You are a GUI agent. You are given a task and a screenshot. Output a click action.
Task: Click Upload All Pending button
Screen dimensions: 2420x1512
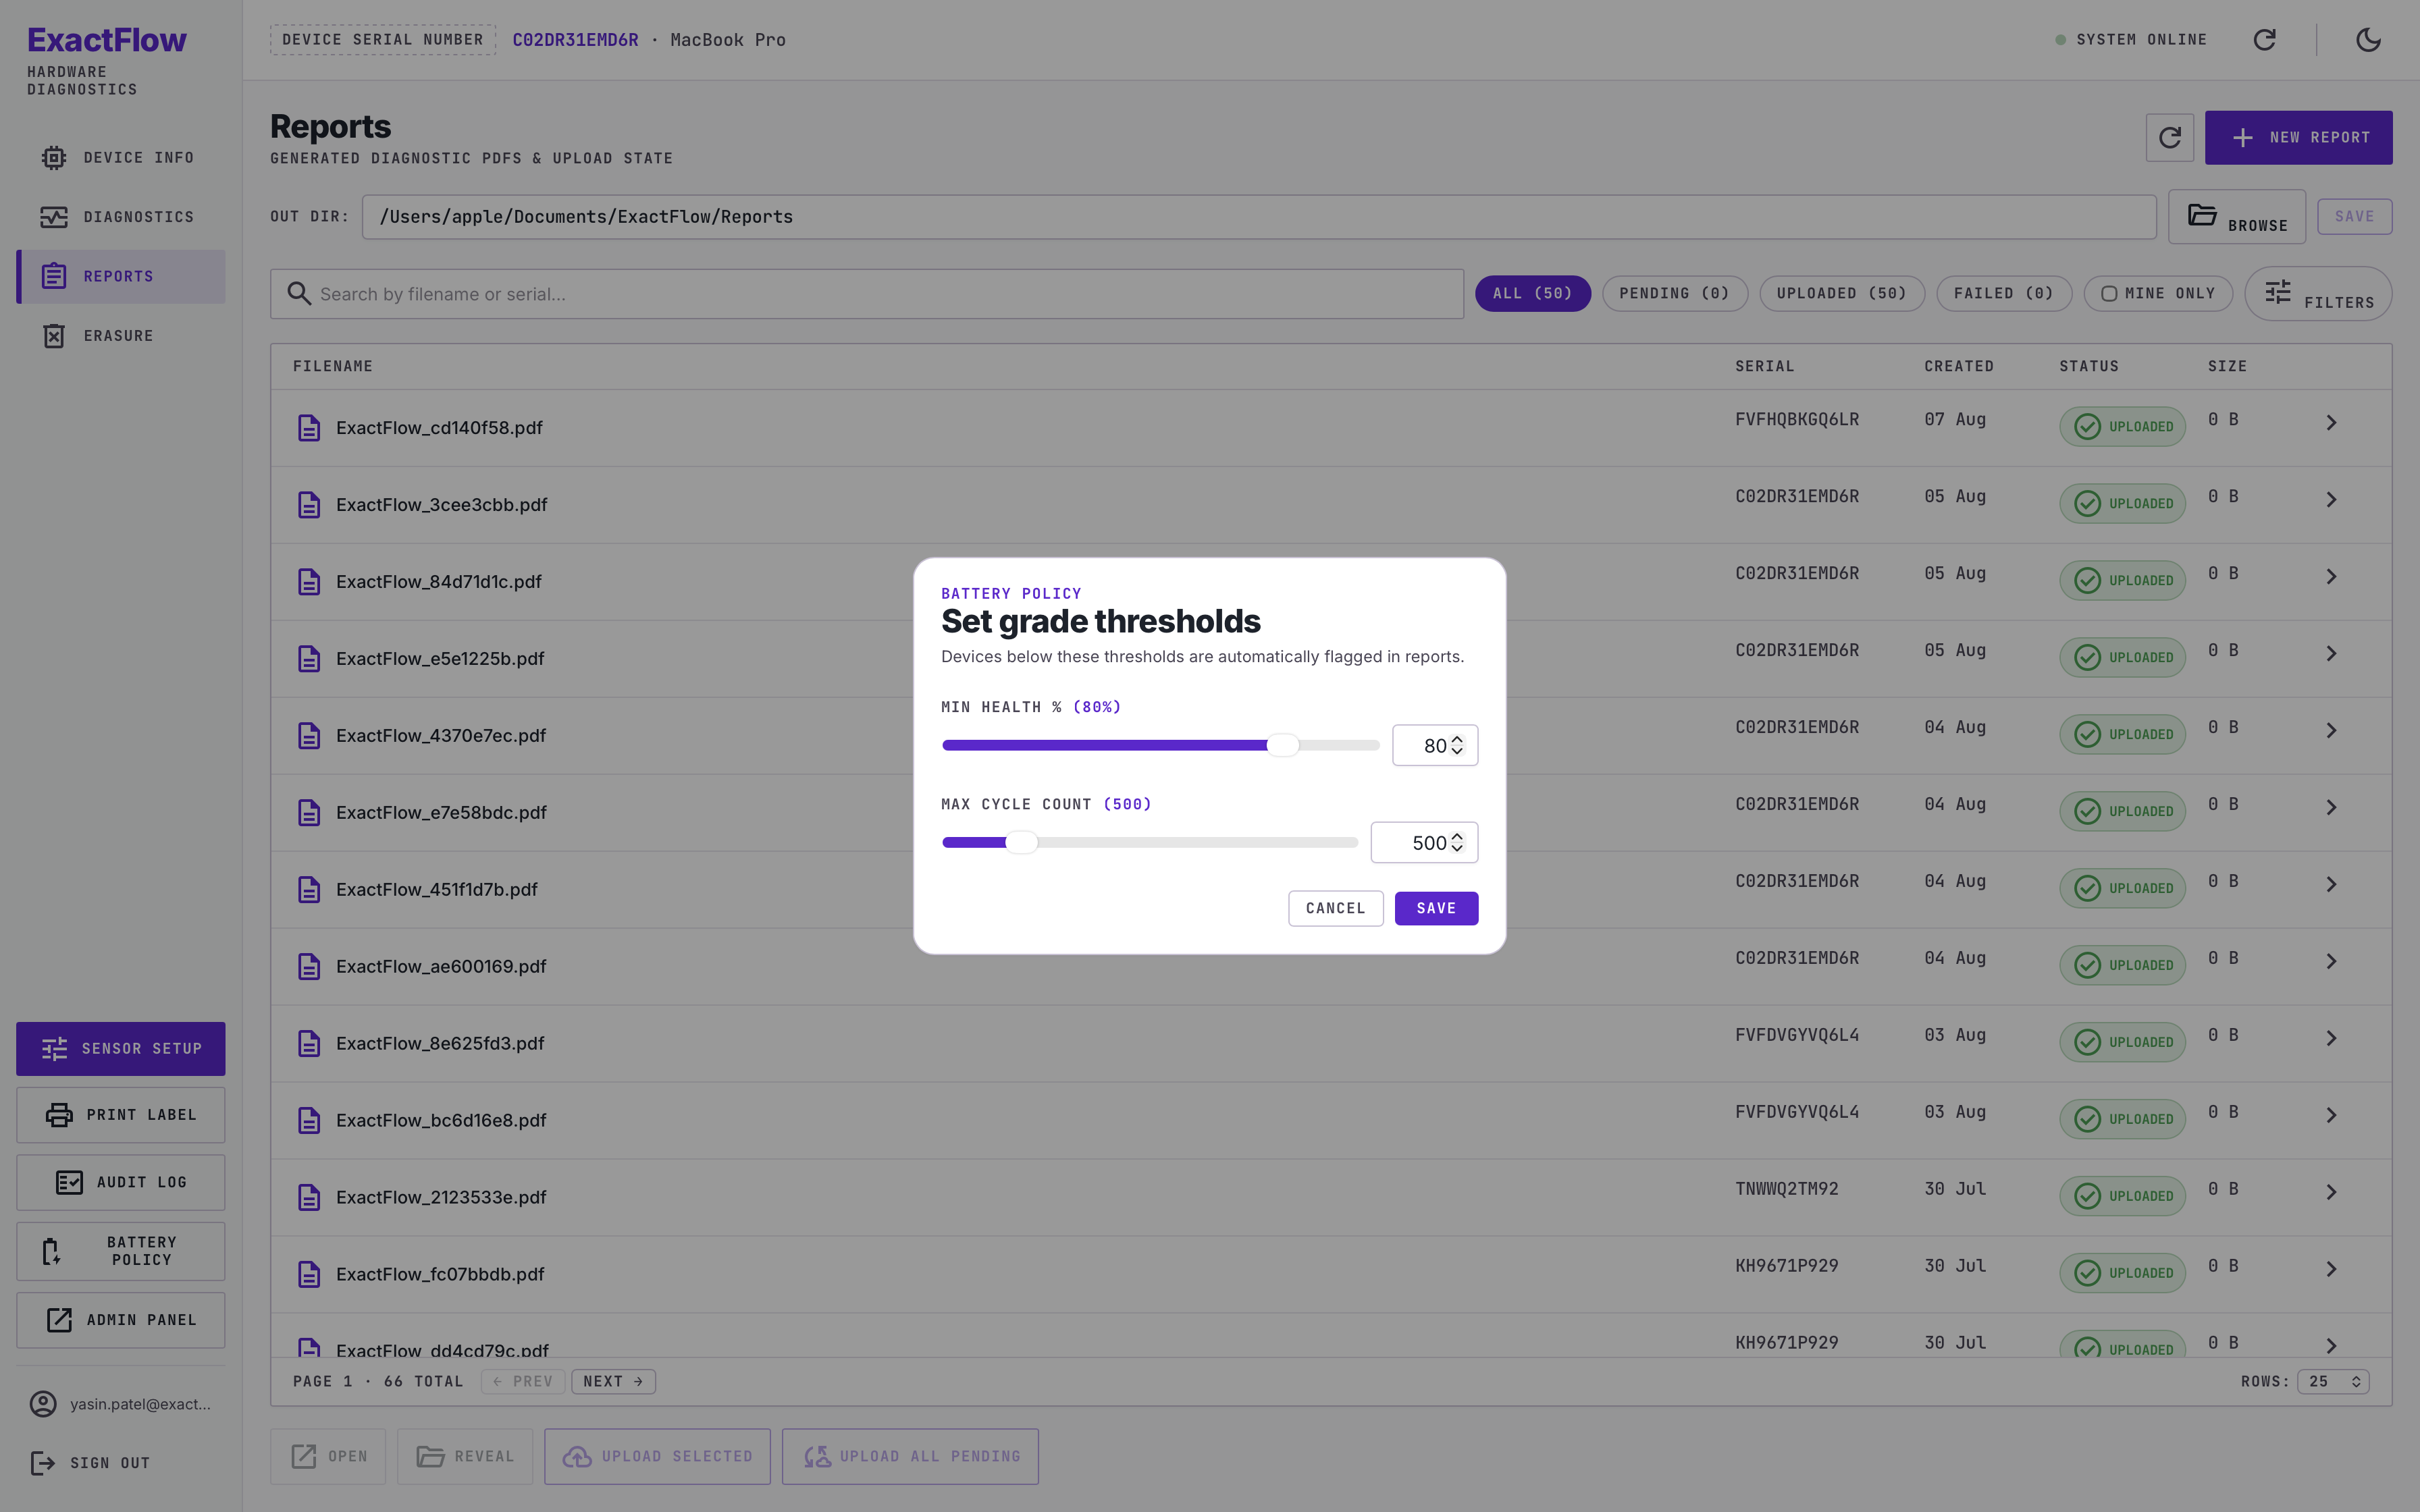click(910, 1457)
